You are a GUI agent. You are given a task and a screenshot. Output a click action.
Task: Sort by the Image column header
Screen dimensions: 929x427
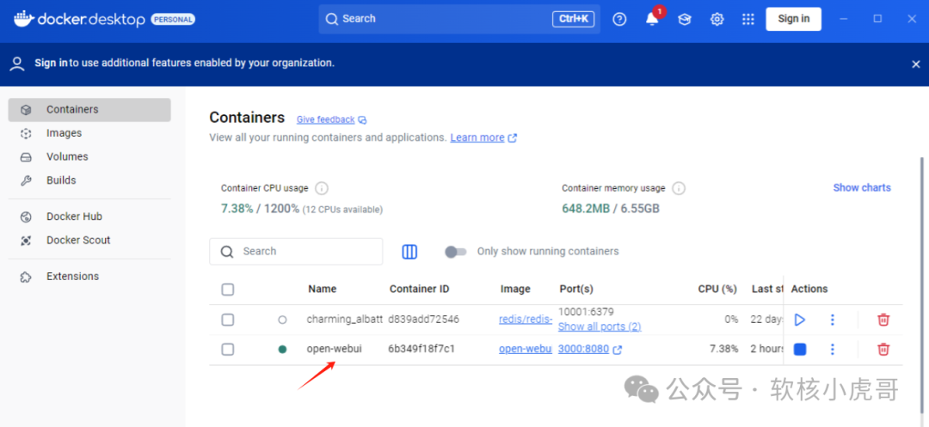[515, 290]
